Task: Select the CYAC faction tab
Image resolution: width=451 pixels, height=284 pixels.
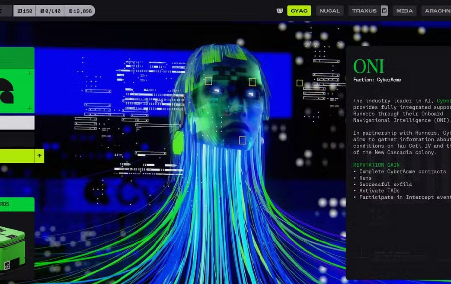Action: pos(299,11)
